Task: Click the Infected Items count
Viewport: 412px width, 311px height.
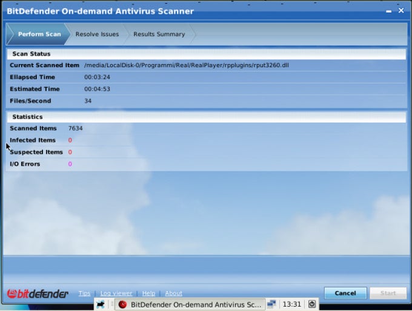Action: (x=70, y=140)
